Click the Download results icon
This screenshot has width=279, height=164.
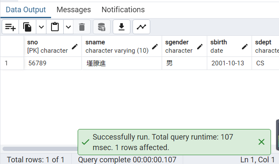click(122, 27)
